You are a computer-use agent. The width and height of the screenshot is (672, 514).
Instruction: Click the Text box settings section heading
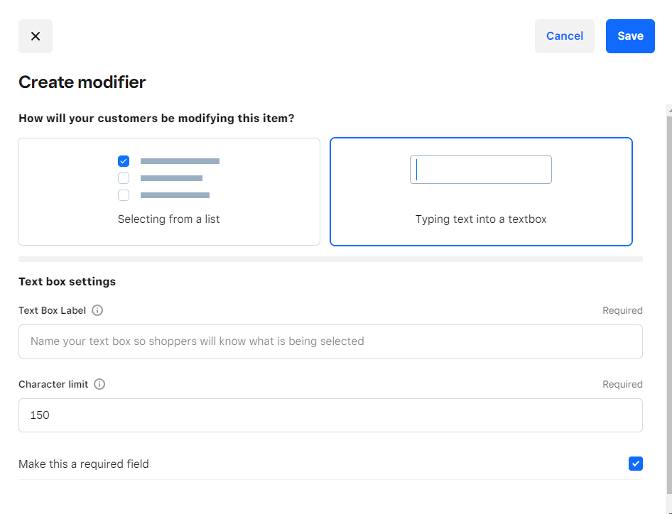(67, 282)
